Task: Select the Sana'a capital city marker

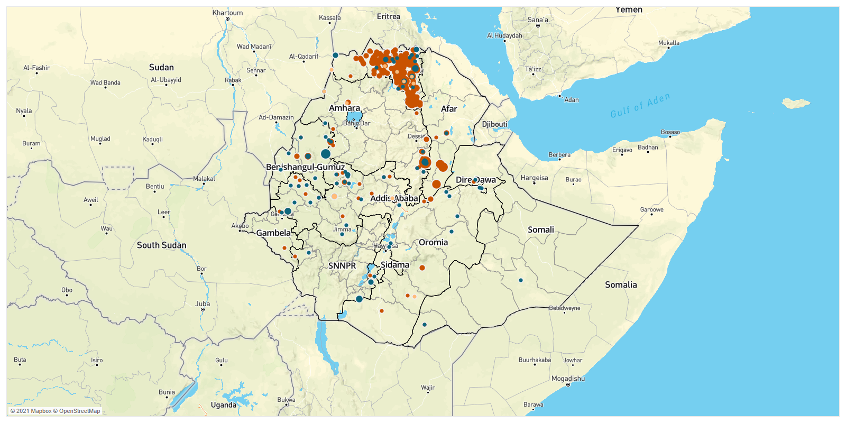Action: [538, 25]
